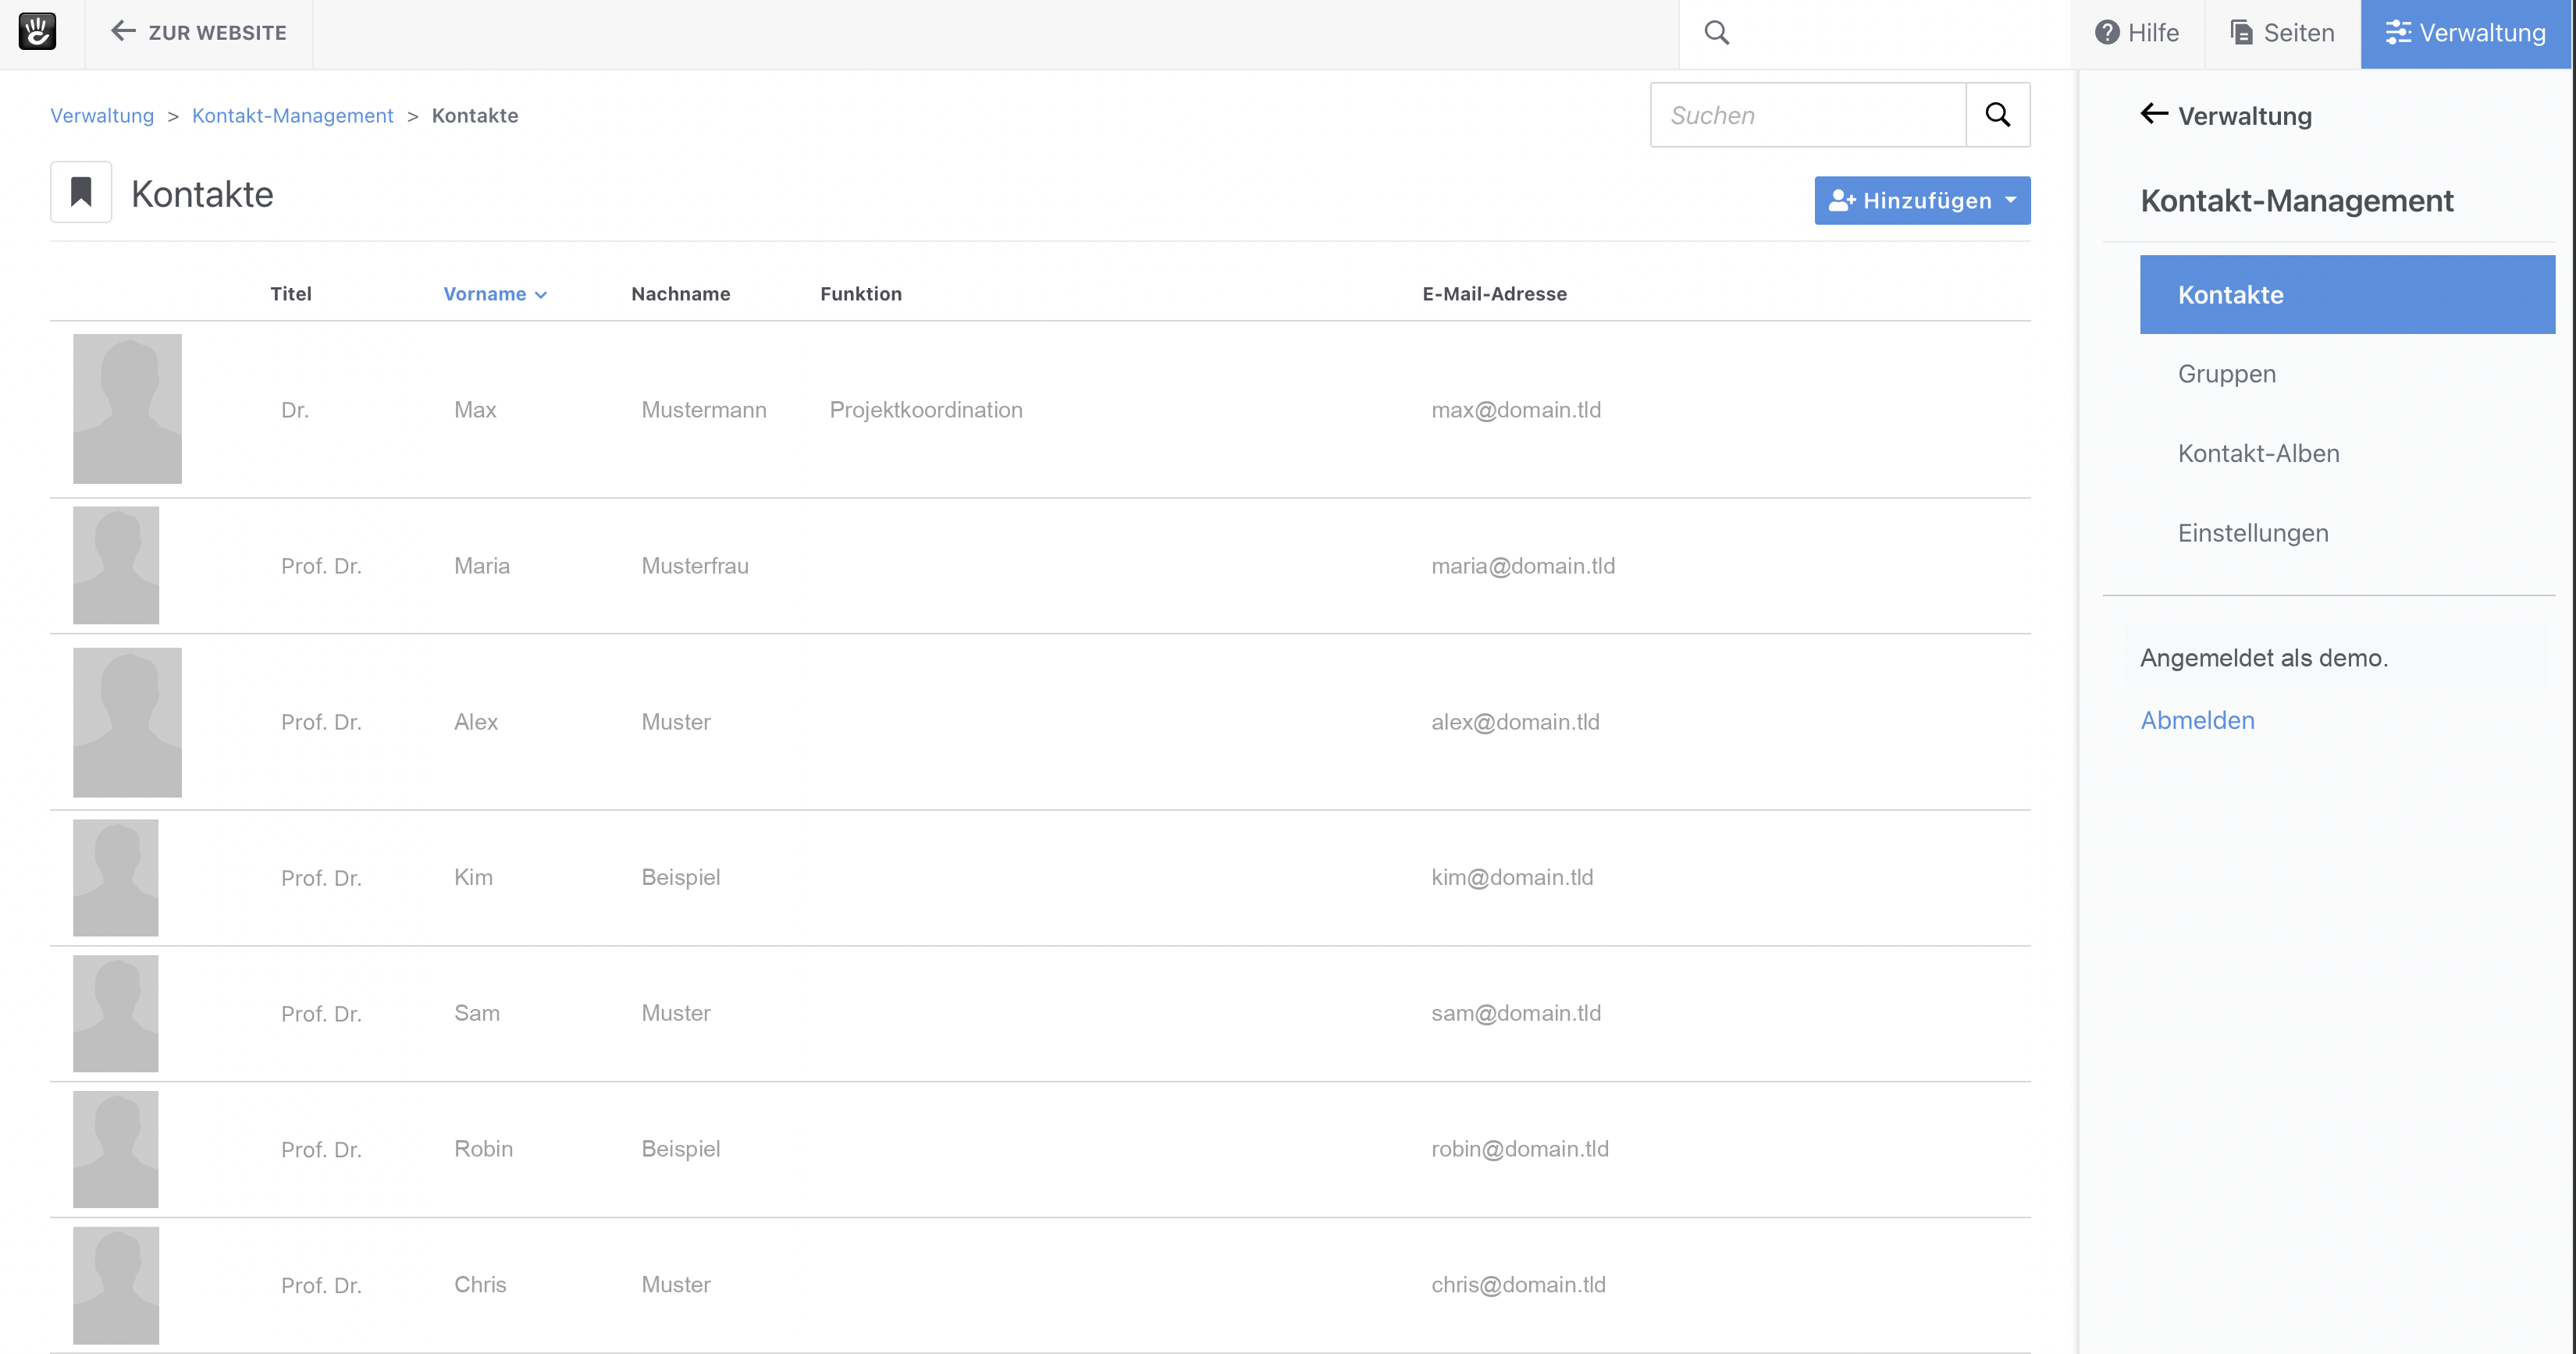Click Sam Muster's avatar thumbnail

click(x=116, y=1013)
